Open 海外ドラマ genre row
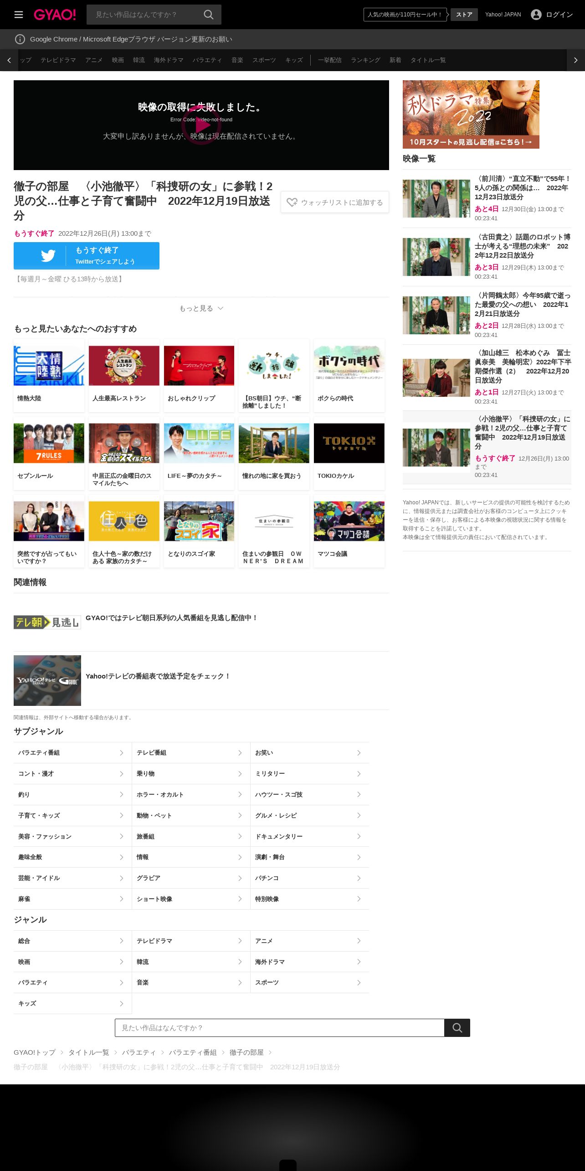Viewport: 585px width, 1171px height. [310, 962]
